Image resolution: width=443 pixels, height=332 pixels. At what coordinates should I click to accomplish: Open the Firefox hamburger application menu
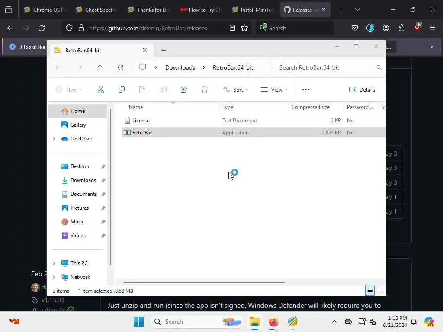[433, 28]
